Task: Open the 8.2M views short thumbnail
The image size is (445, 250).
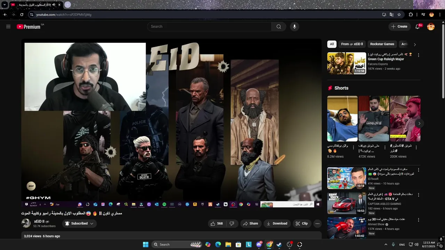Action: 342,118
